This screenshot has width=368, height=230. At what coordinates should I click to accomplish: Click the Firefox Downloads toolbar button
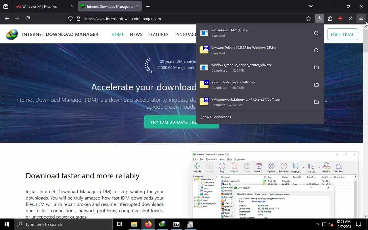tap(319, 18)
